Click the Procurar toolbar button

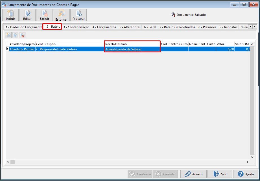[x=78, y=15]
